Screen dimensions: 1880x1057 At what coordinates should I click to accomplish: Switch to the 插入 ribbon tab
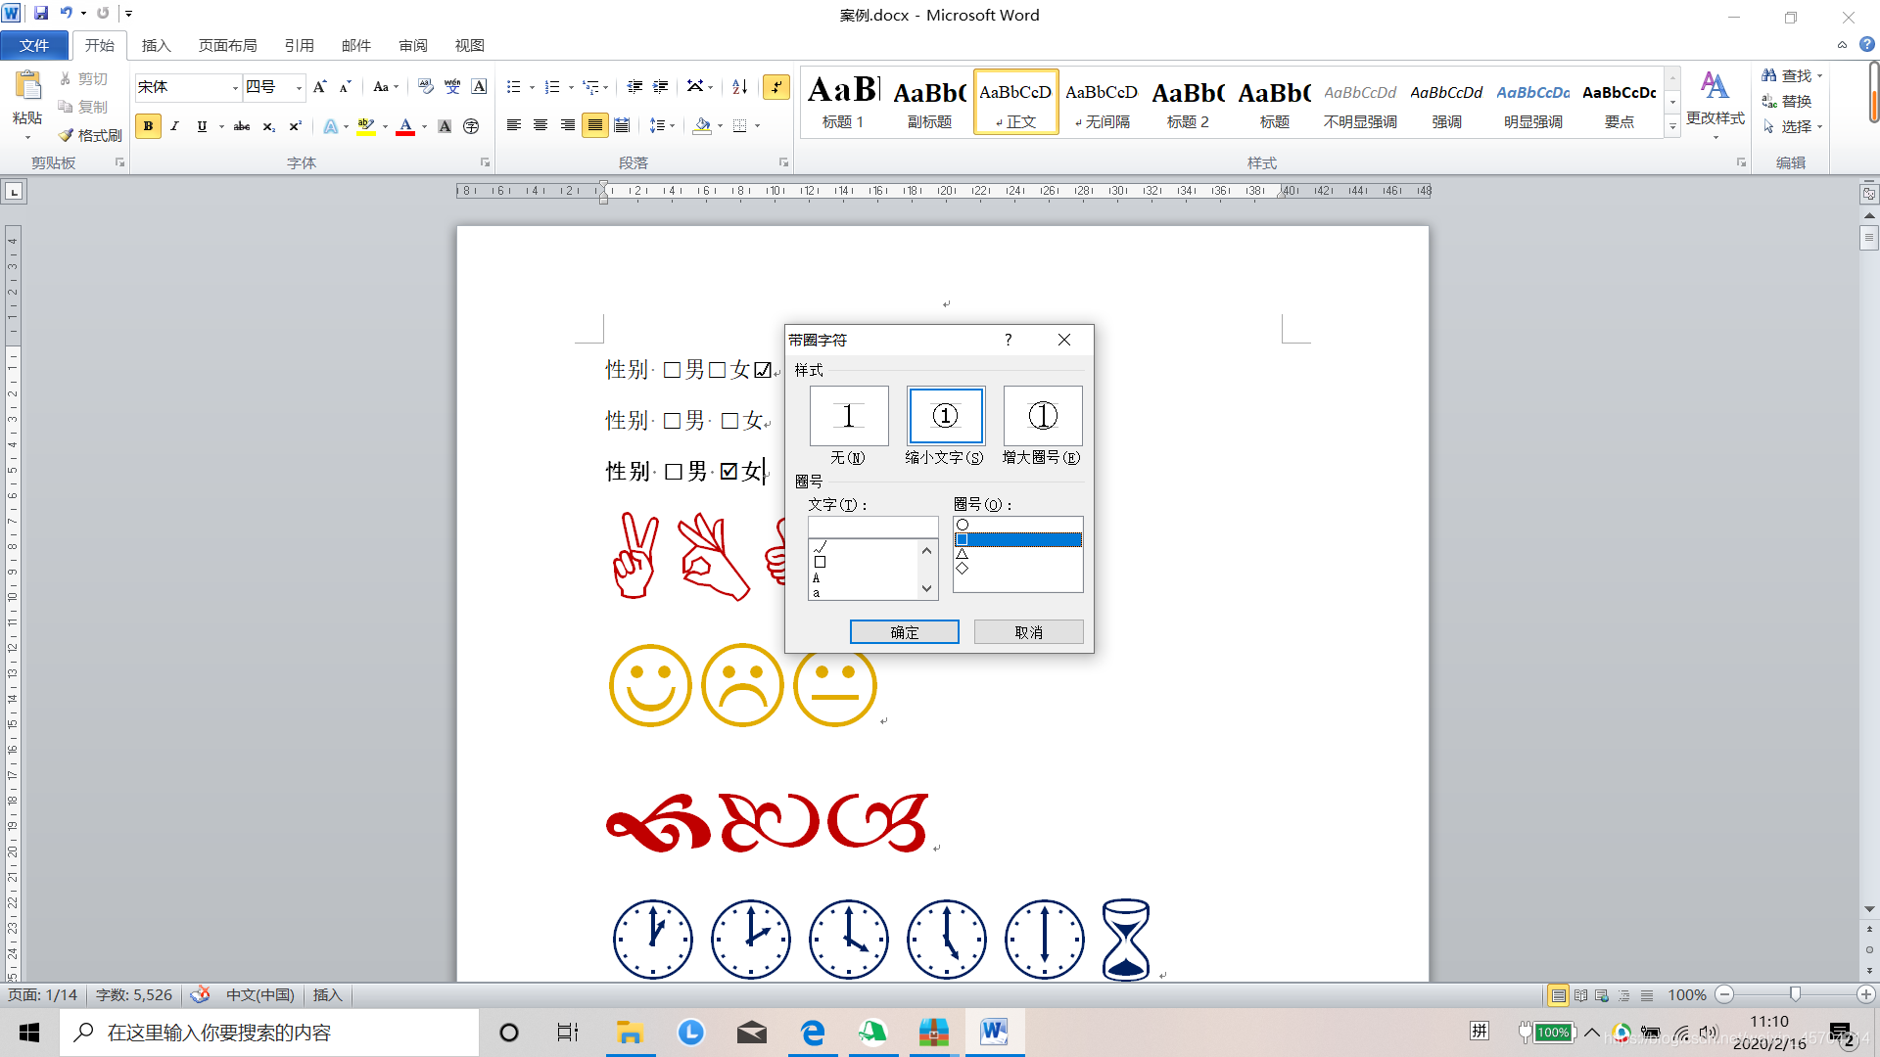click(x=156, y=46)
